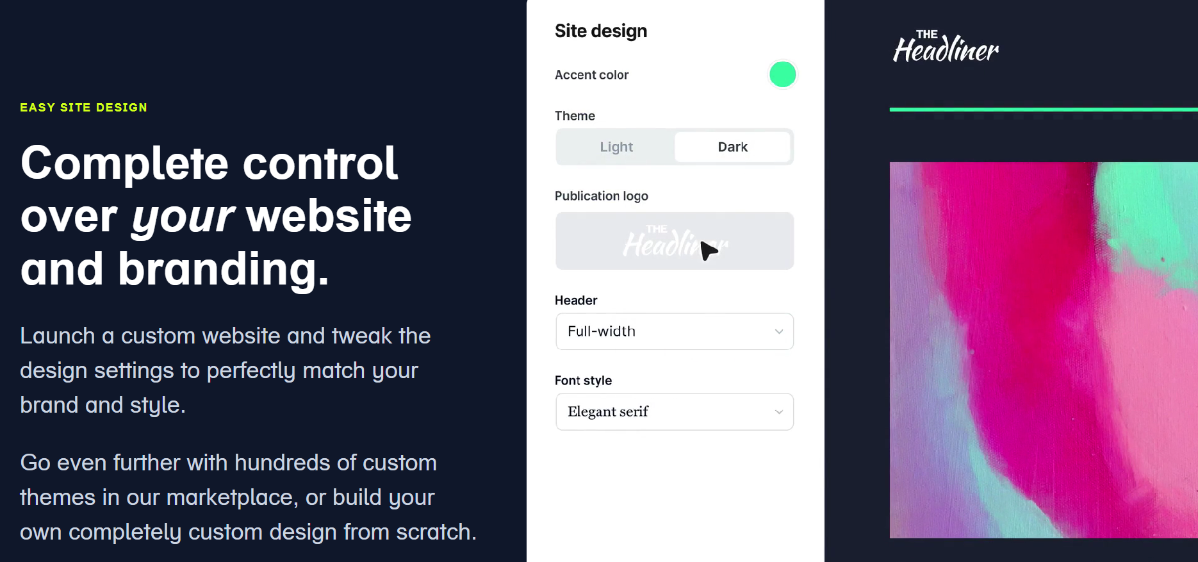This screenshot has width=1198, height=562.
Task: Click the Font style label
Action: tap(583, 381)
